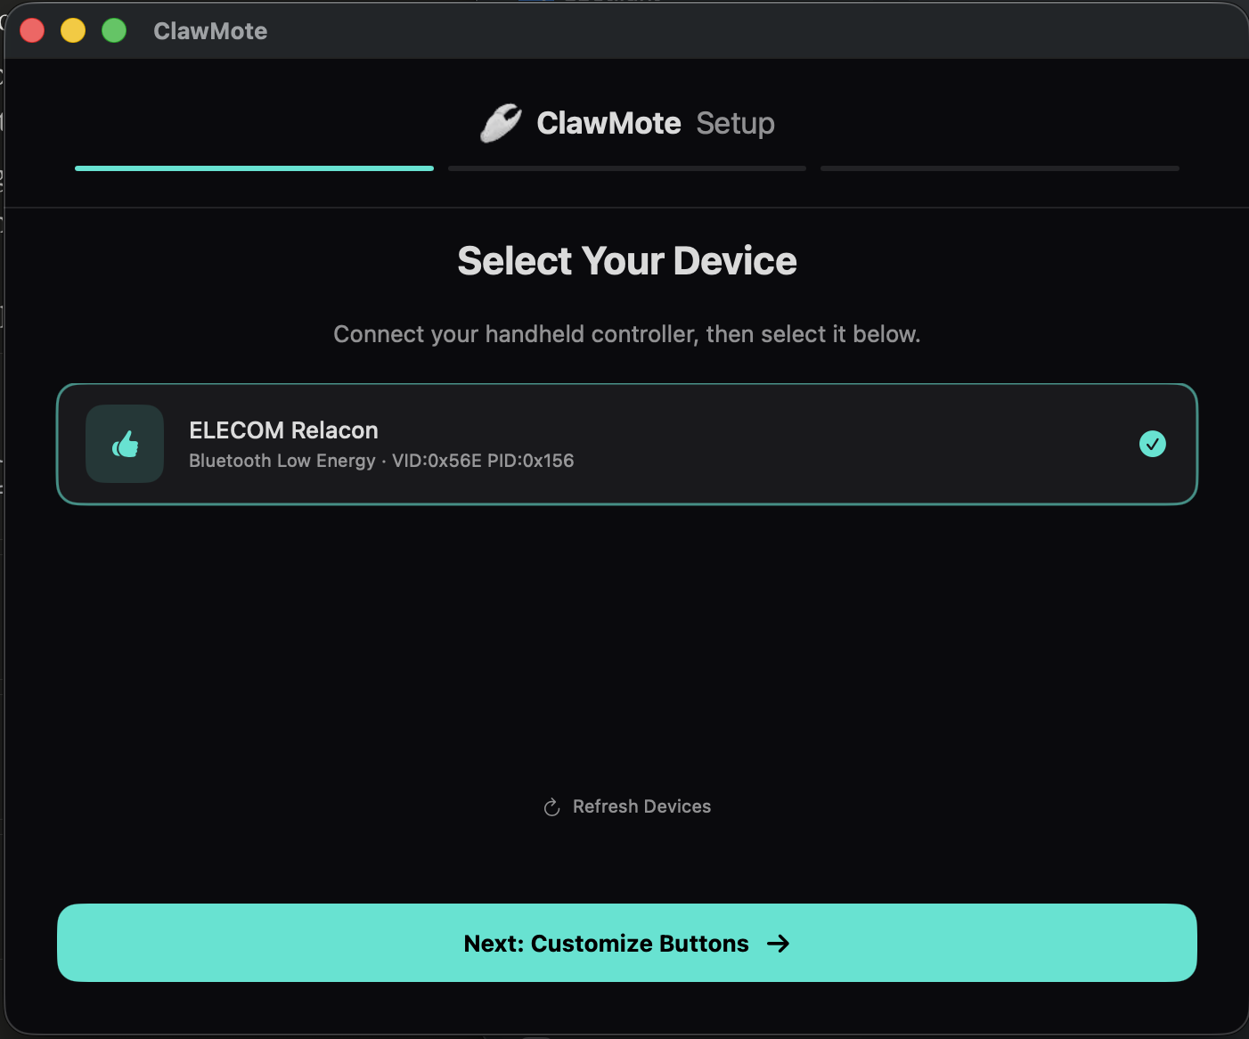The height and width of the screenshot is (1039, 1249).
Task: Click the third setup progress step bar
Action: 1000,168
